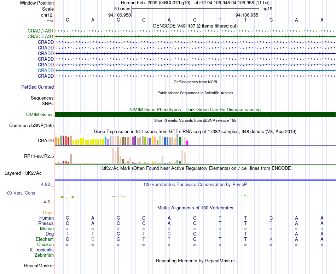Click the RepeatMasker track label
Viewport: 336px width, 274px height.
(x=39, y=266)
